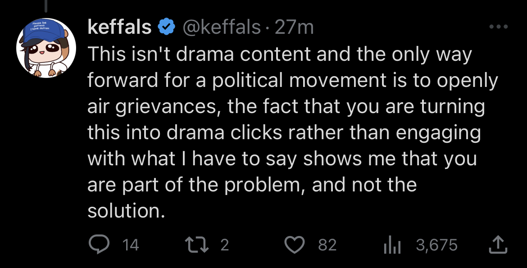
Task: Click the 2 reposts count
Action: [x=225, y=245]
